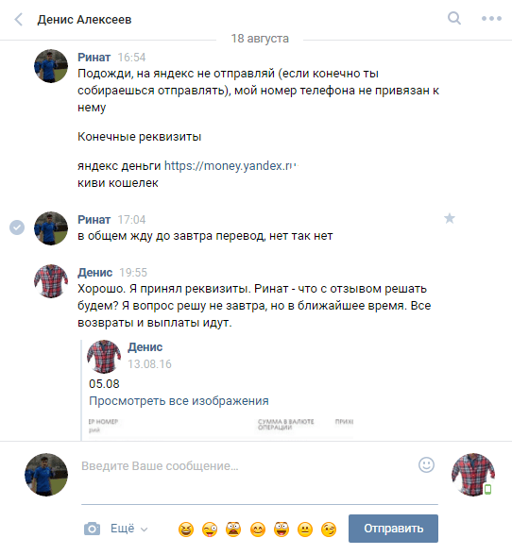
Task: Star the 17:04 message as important
Action: [x=450, y=218]
